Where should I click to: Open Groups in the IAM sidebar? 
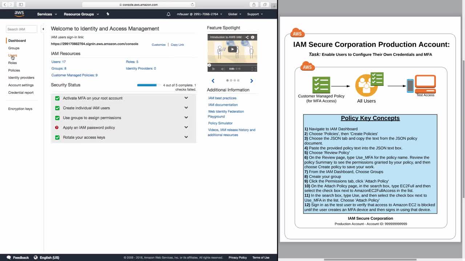click(14, 48)
